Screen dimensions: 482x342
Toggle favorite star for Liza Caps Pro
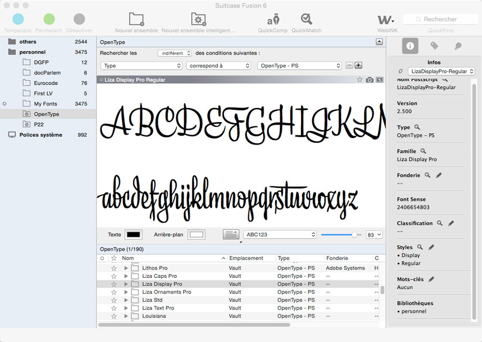114,276
